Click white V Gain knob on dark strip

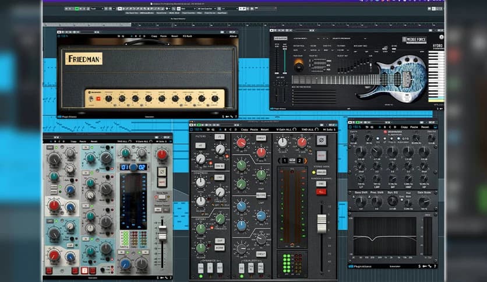click(x=283, y=142)
